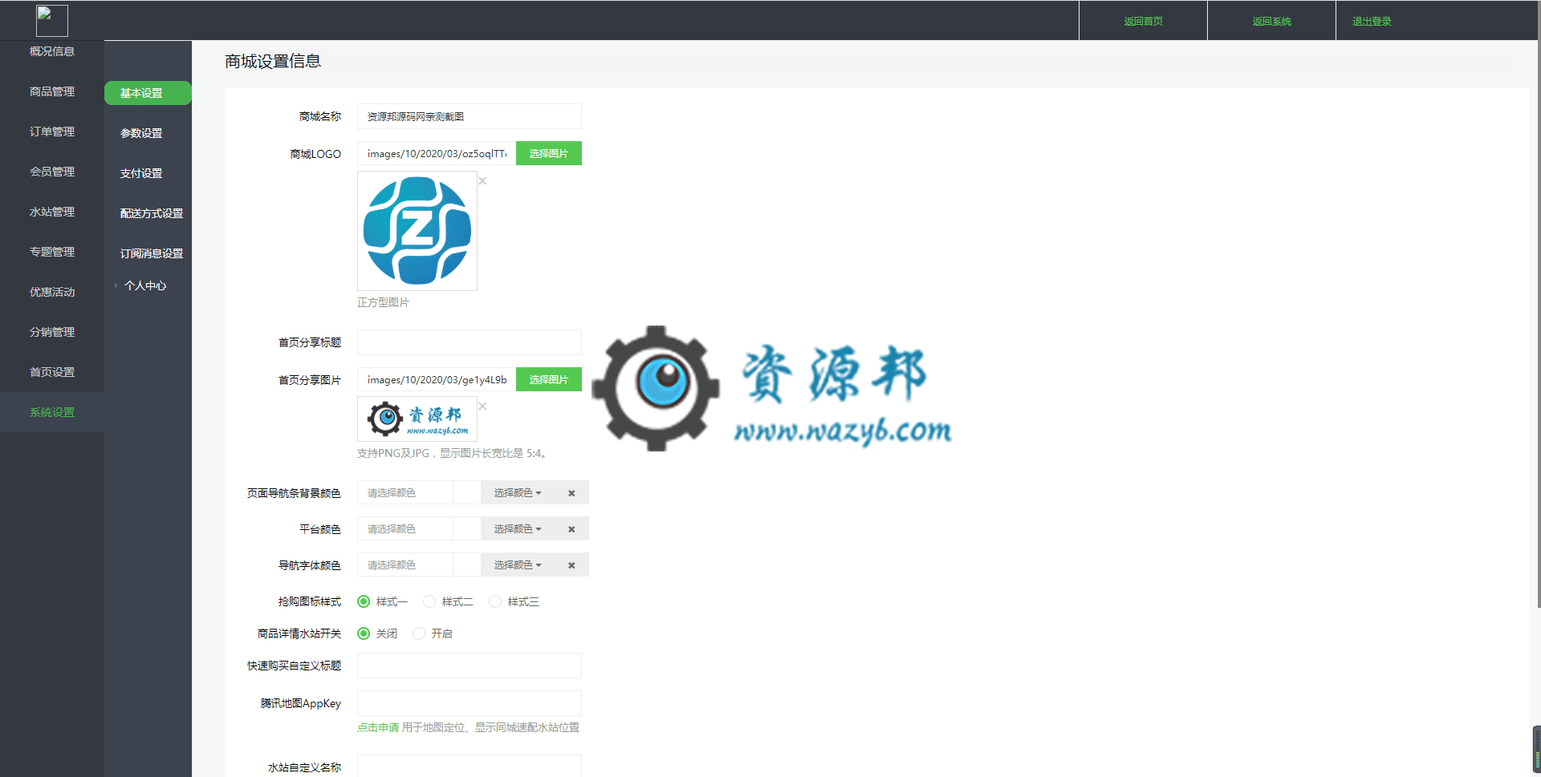Open 分销管理 in the sidebar

coord(52,332)
